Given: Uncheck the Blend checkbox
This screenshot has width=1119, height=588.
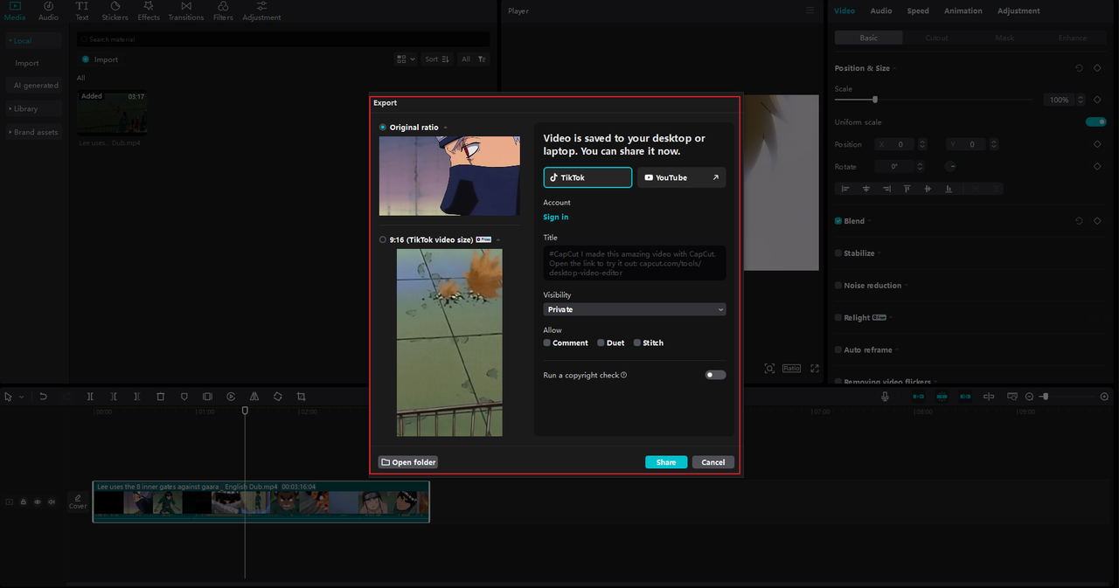Looking at the screenshot, I should click(838, 221).
